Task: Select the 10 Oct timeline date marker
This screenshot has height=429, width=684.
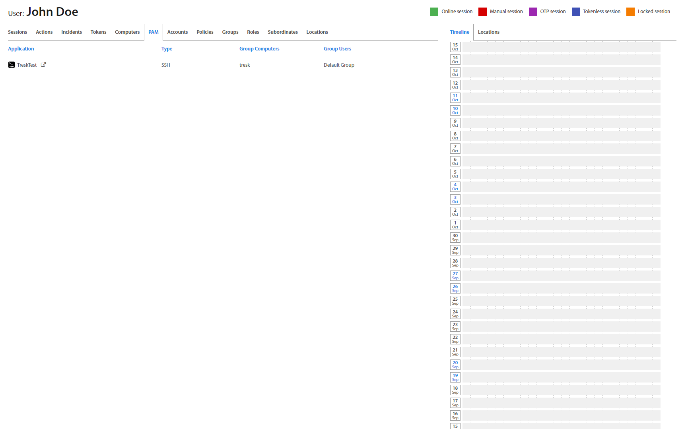Action: point(455,110)
